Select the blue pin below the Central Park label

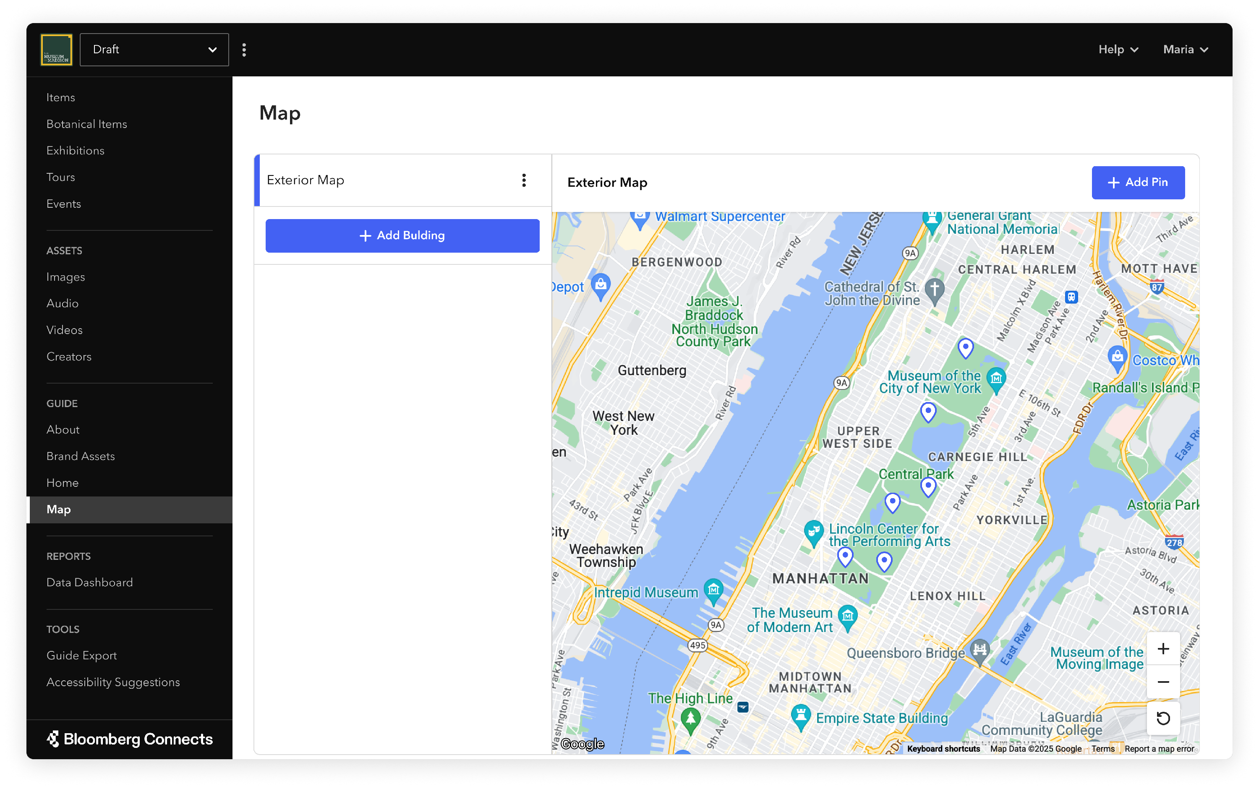[x=892, y=503]
